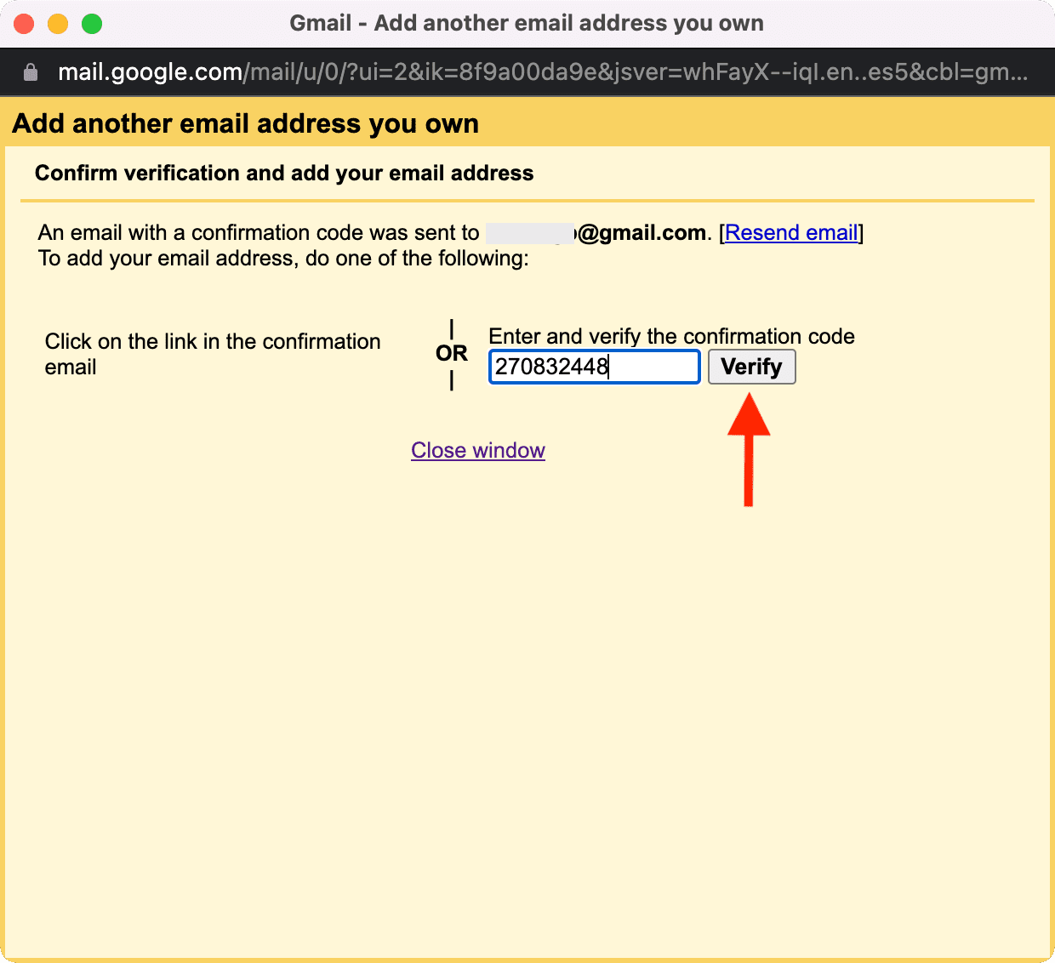Click the 'OR' separator text
1055x963 pixels.
click(x=452, y=353)
